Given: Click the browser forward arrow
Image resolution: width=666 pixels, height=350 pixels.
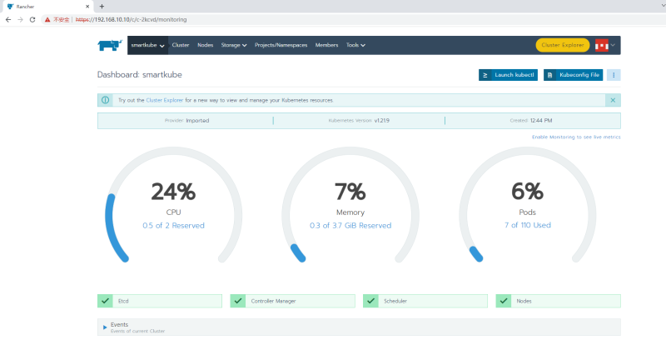Looking at the screenshot, I should point(20,19).
